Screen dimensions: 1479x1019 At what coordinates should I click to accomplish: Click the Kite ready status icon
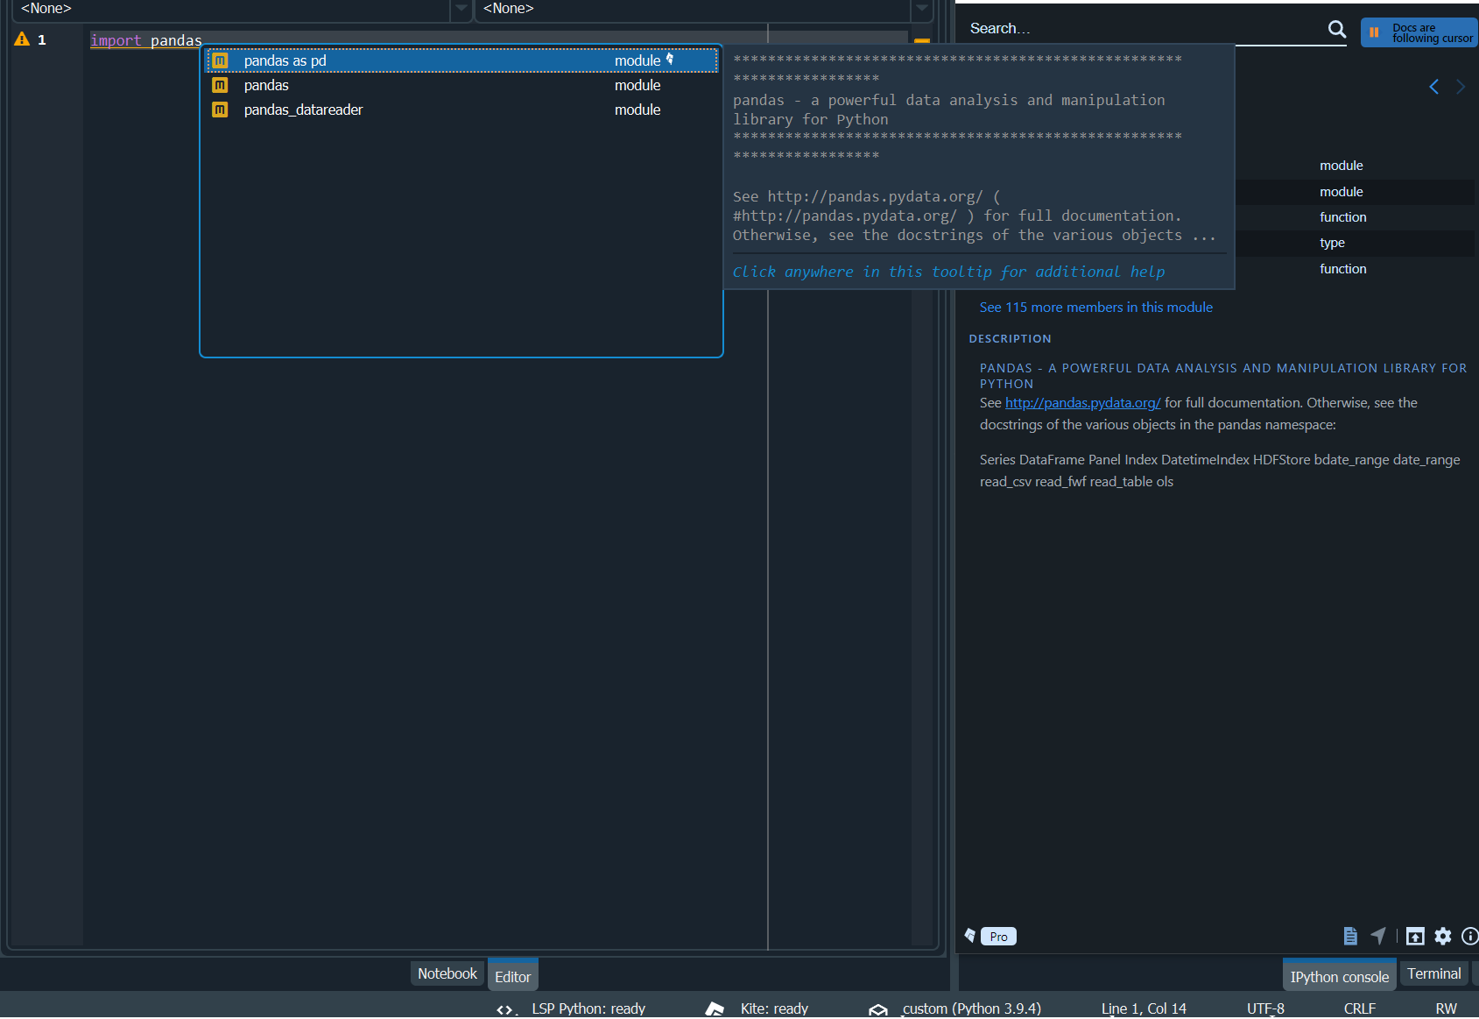(x=714, y=1008)
